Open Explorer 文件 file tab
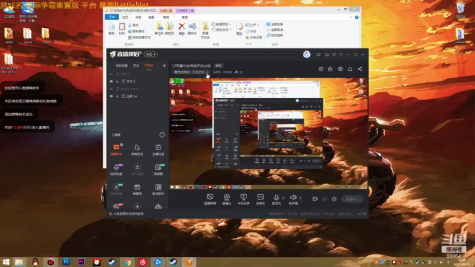 [112, 17]
